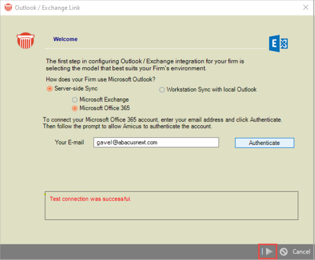Click the title bar Amicus icon
The width and height of the screenshot is (315, 260).
8,8
